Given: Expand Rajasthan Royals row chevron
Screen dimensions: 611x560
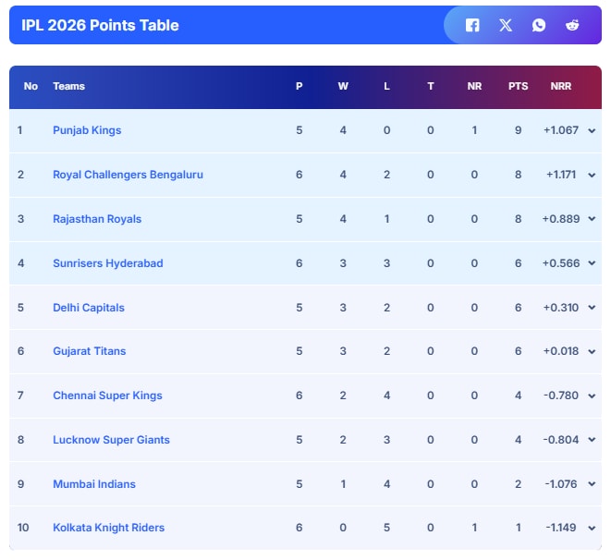Looking at the screenshot, I should pyautogui.click(x=592, y=219).
